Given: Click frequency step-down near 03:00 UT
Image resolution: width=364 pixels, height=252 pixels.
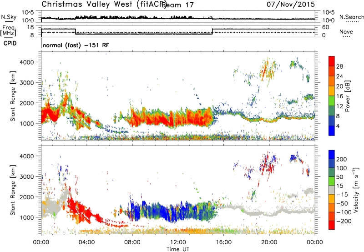Looking at the screenshot, I should (76, 31).
